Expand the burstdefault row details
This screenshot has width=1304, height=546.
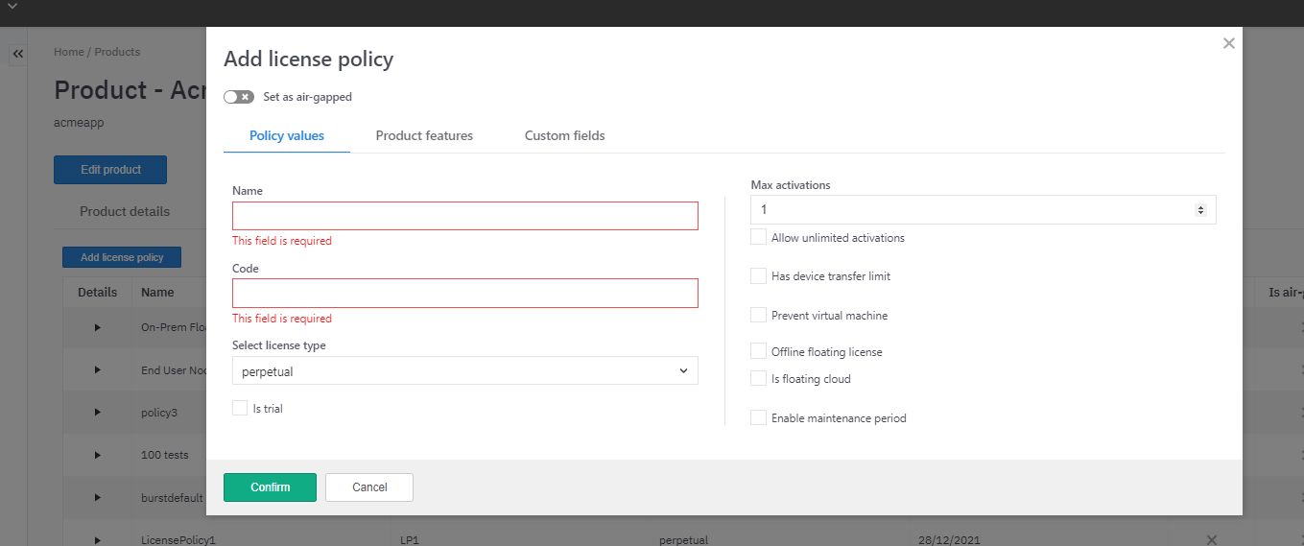point(97,497)
